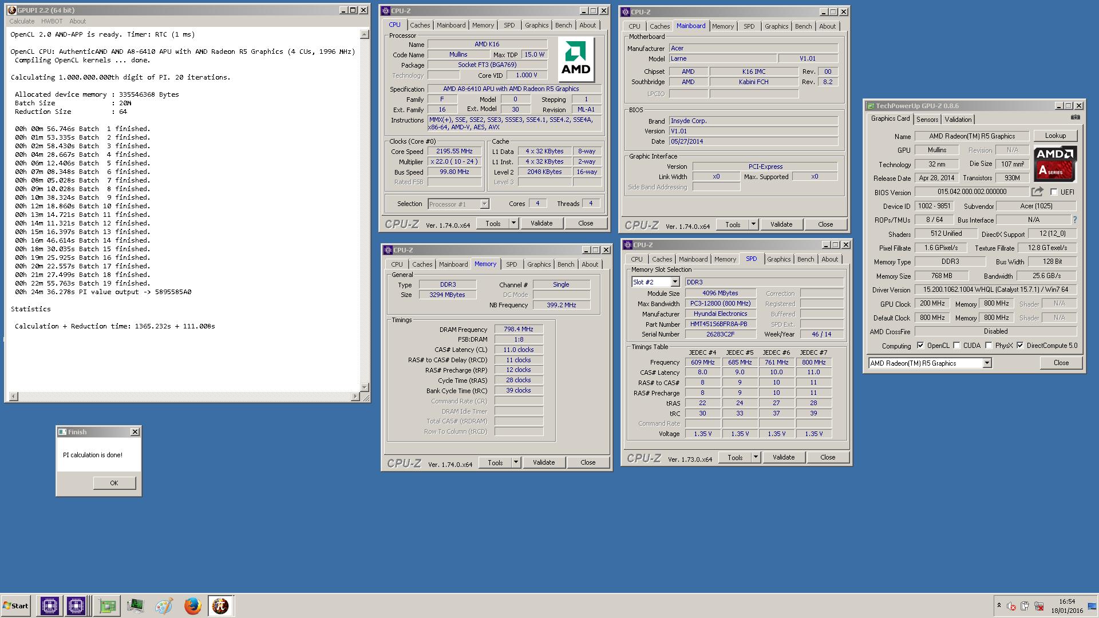1099x618 pixels.
Task: Click the GPU-Z BIOS export share icon
Action: [1037, 192]
